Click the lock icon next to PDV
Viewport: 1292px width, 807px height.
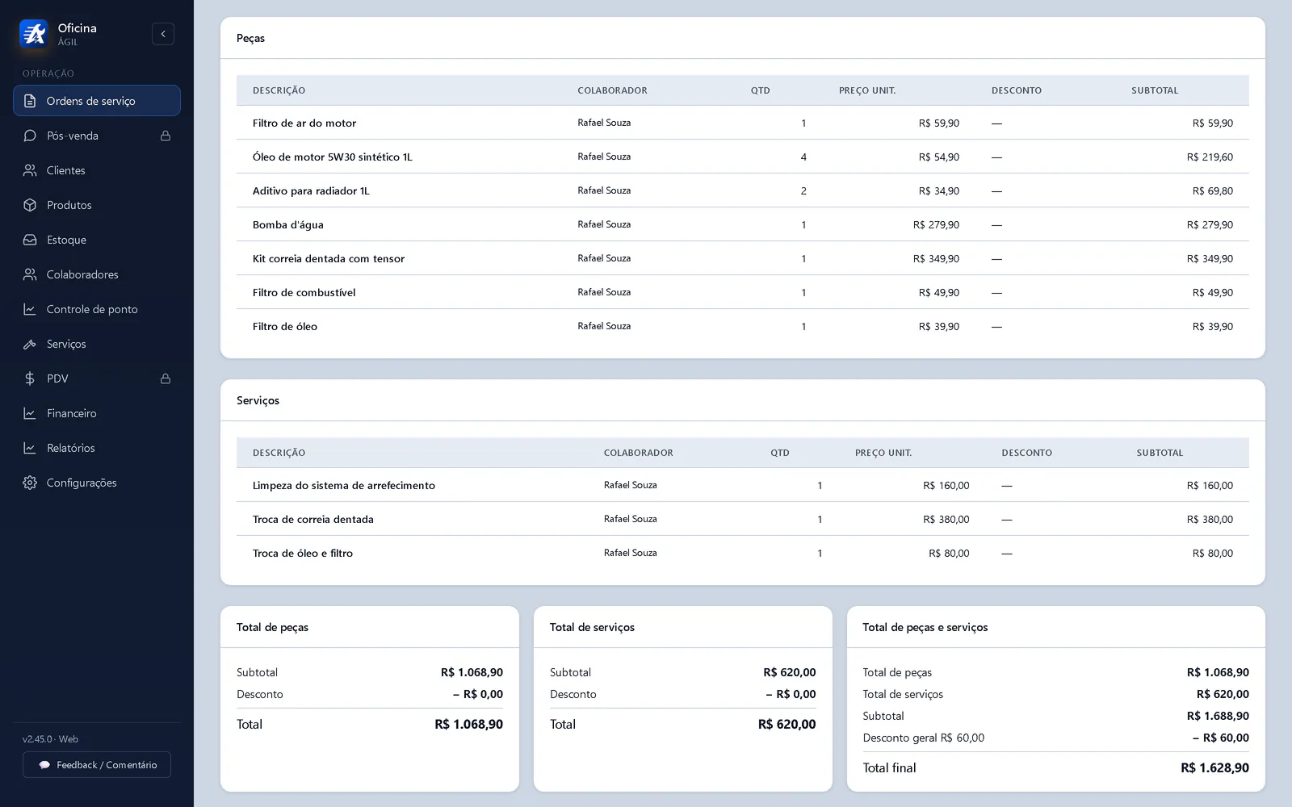tap(166, 378)
